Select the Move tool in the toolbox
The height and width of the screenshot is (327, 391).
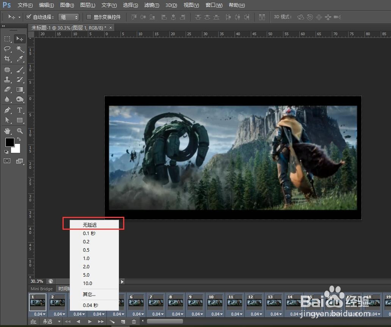pos(20,39)
